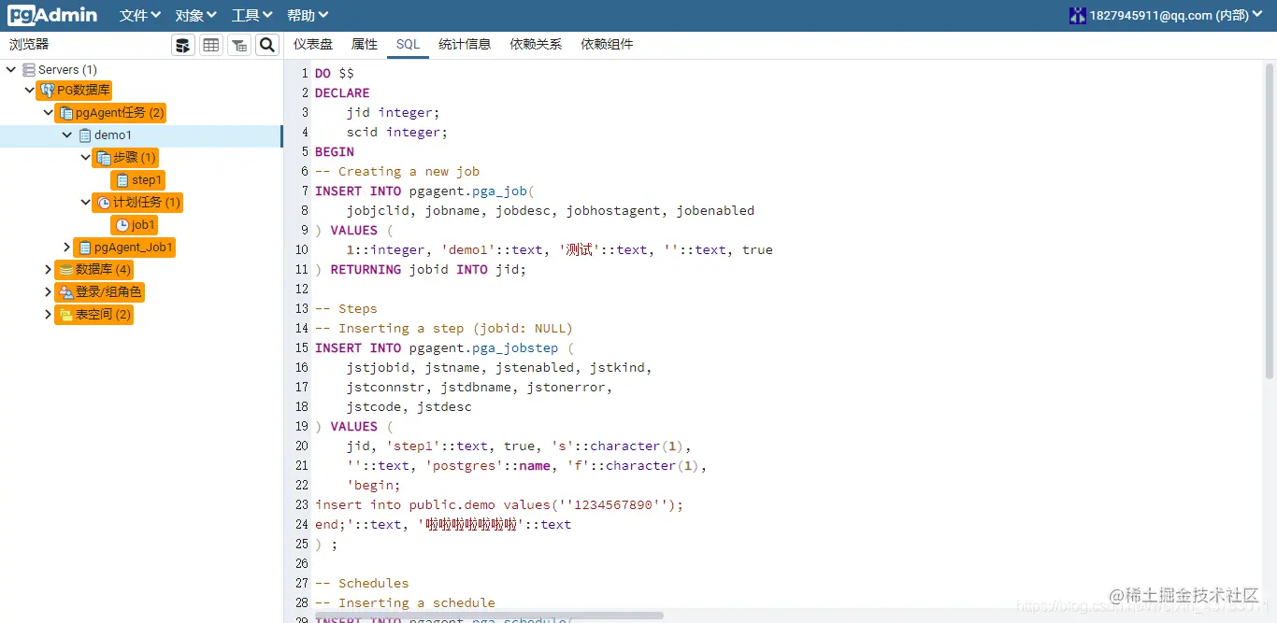This screenshot has height=623, width=1277.
Task: Click the job1 clock icon
Action: click(122, 224)
